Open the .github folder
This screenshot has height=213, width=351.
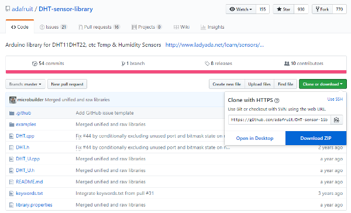[23, 113]
